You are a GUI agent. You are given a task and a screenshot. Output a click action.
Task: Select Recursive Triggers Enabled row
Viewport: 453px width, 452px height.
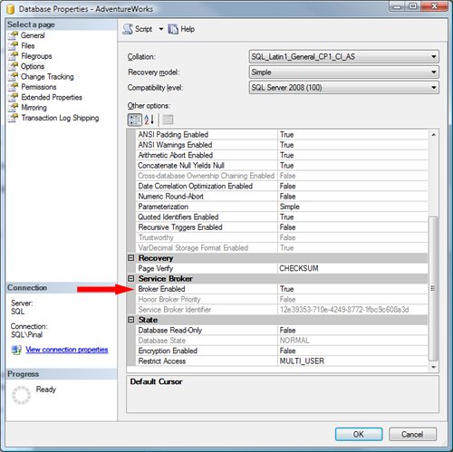[x=282, y=227]
